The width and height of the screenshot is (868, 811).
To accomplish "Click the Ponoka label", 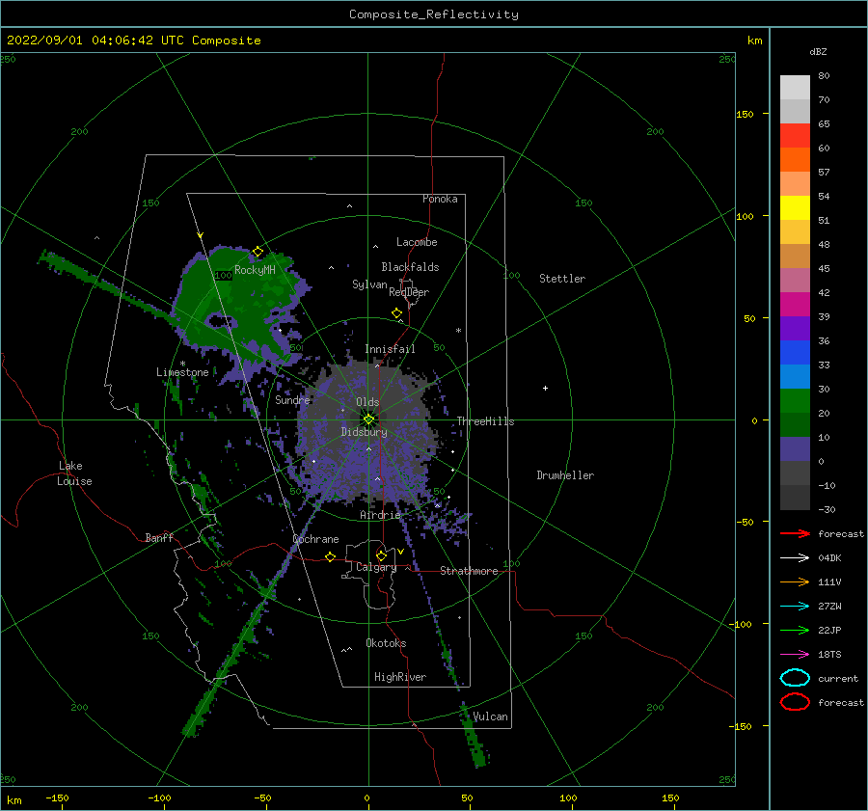I will (x=440, y=199).
